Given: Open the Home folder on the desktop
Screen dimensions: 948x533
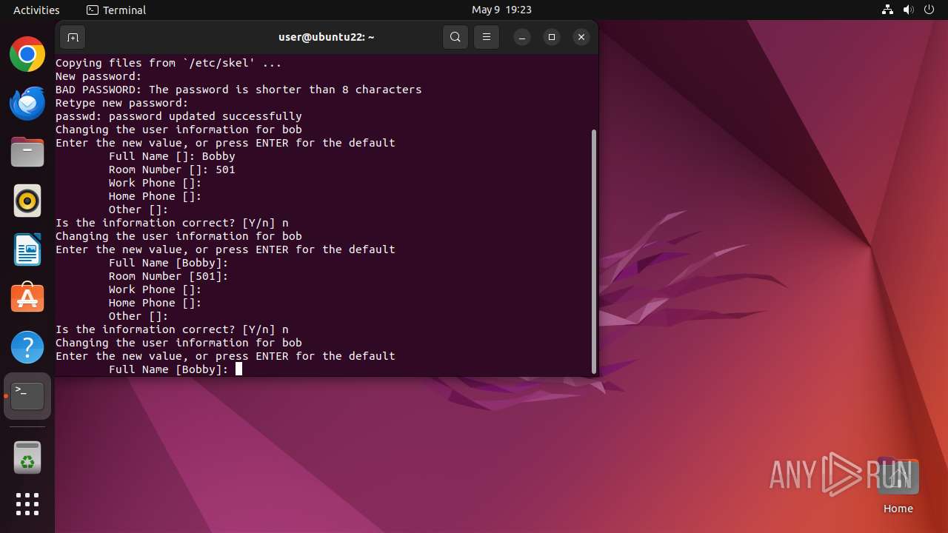Looking at the screenshot, I should point(898,486).
